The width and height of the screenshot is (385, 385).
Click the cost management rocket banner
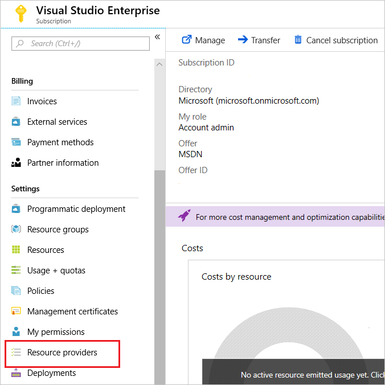pyautogui.click(x=275, y=217)
